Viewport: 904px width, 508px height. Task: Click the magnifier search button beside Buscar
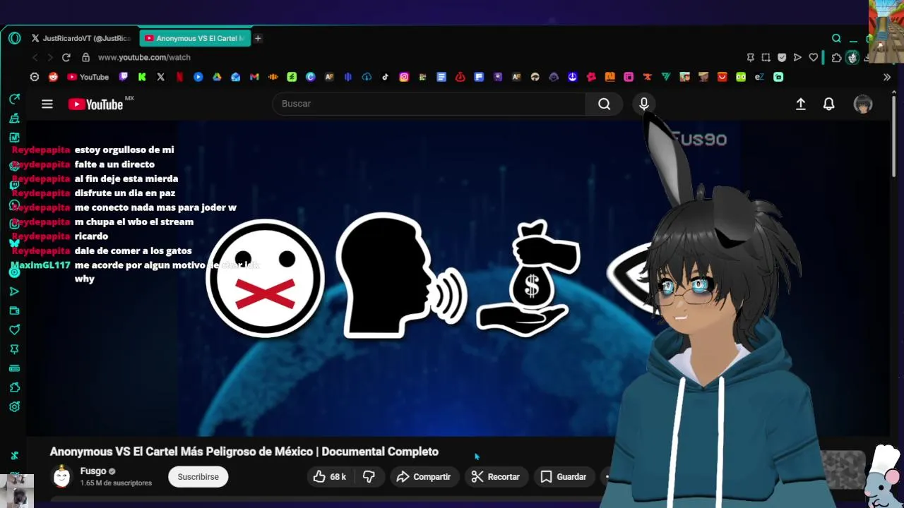click(x=604, y=104)
